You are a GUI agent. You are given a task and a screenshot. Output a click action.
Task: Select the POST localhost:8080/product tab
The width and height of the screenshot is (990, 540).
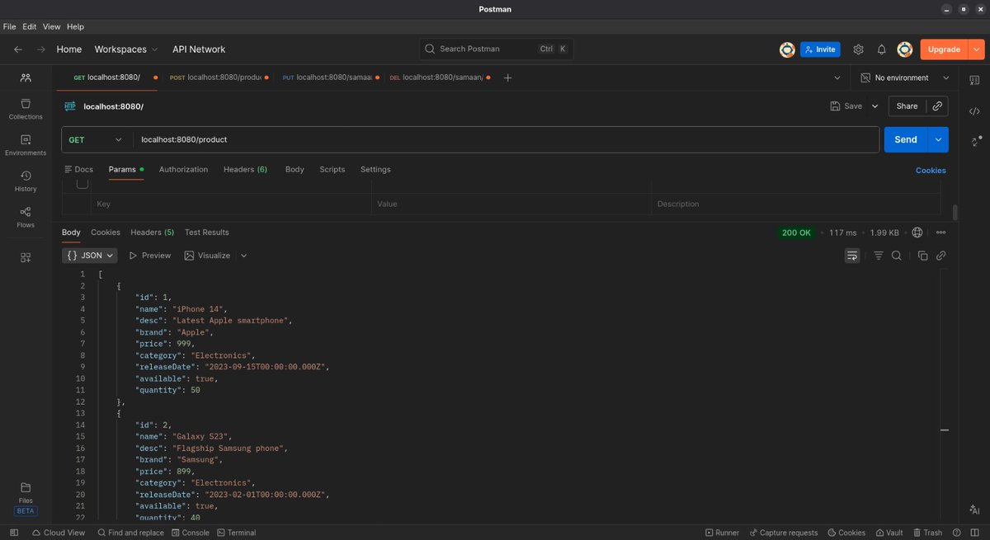[x=219, y=77]
